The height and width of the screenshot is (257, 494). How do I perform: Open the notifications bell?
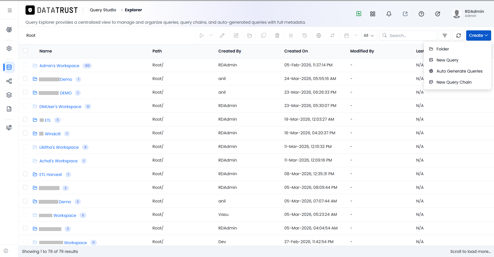[389, 14]
